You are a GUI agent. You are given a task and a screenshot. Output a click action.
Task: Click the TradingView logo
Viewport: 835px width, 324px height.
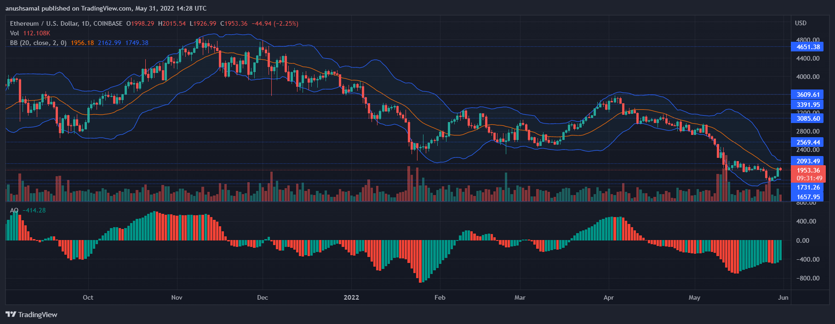pos(31,314)
